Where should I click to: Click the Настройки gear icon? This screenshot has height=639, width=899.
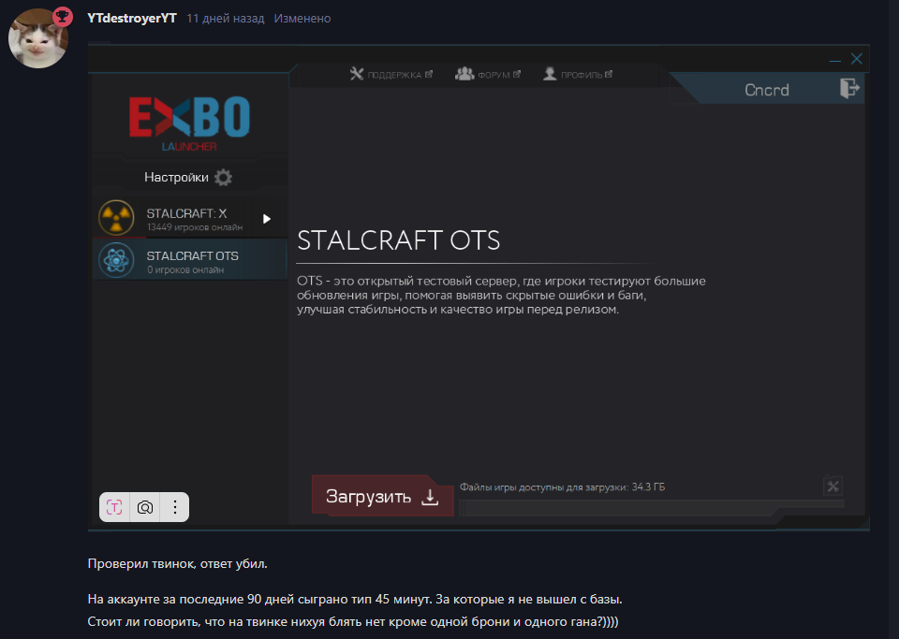coord(223,178)
